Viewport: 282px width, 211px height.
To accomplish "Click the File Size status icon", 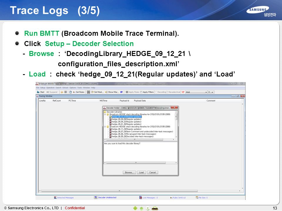I will [x=197, y=198].
